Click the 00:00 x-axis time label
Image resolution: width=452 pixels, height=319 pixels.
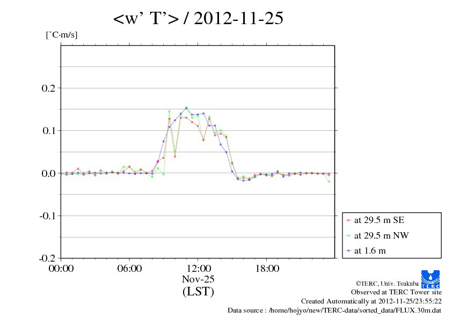(x=61, y=269)
